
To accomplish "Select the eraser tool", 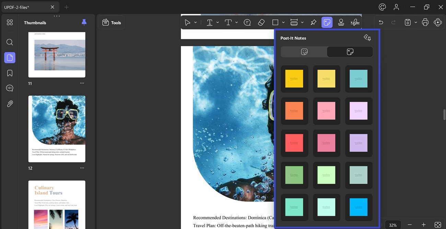I will [x=261, y=23].
